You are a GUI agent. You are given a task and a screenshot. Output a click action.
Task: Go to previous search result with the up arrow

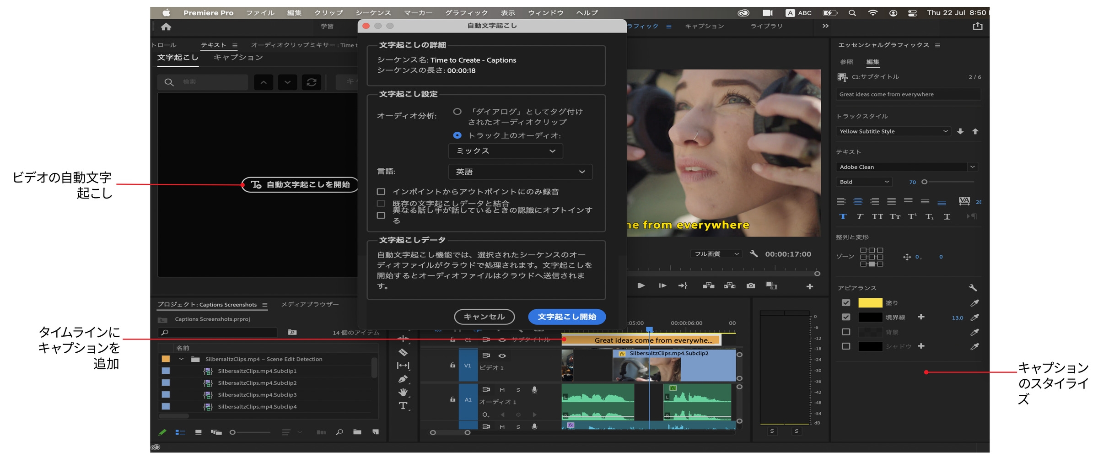tap(264, 82)
